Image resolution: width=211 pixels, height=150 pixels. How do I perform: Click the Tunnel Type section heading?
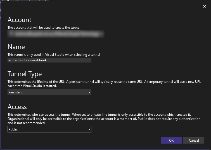(x=25, y=74)
